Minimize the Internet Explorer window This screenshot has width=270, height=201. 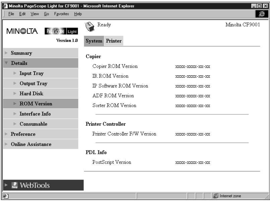tap(254, 6)
